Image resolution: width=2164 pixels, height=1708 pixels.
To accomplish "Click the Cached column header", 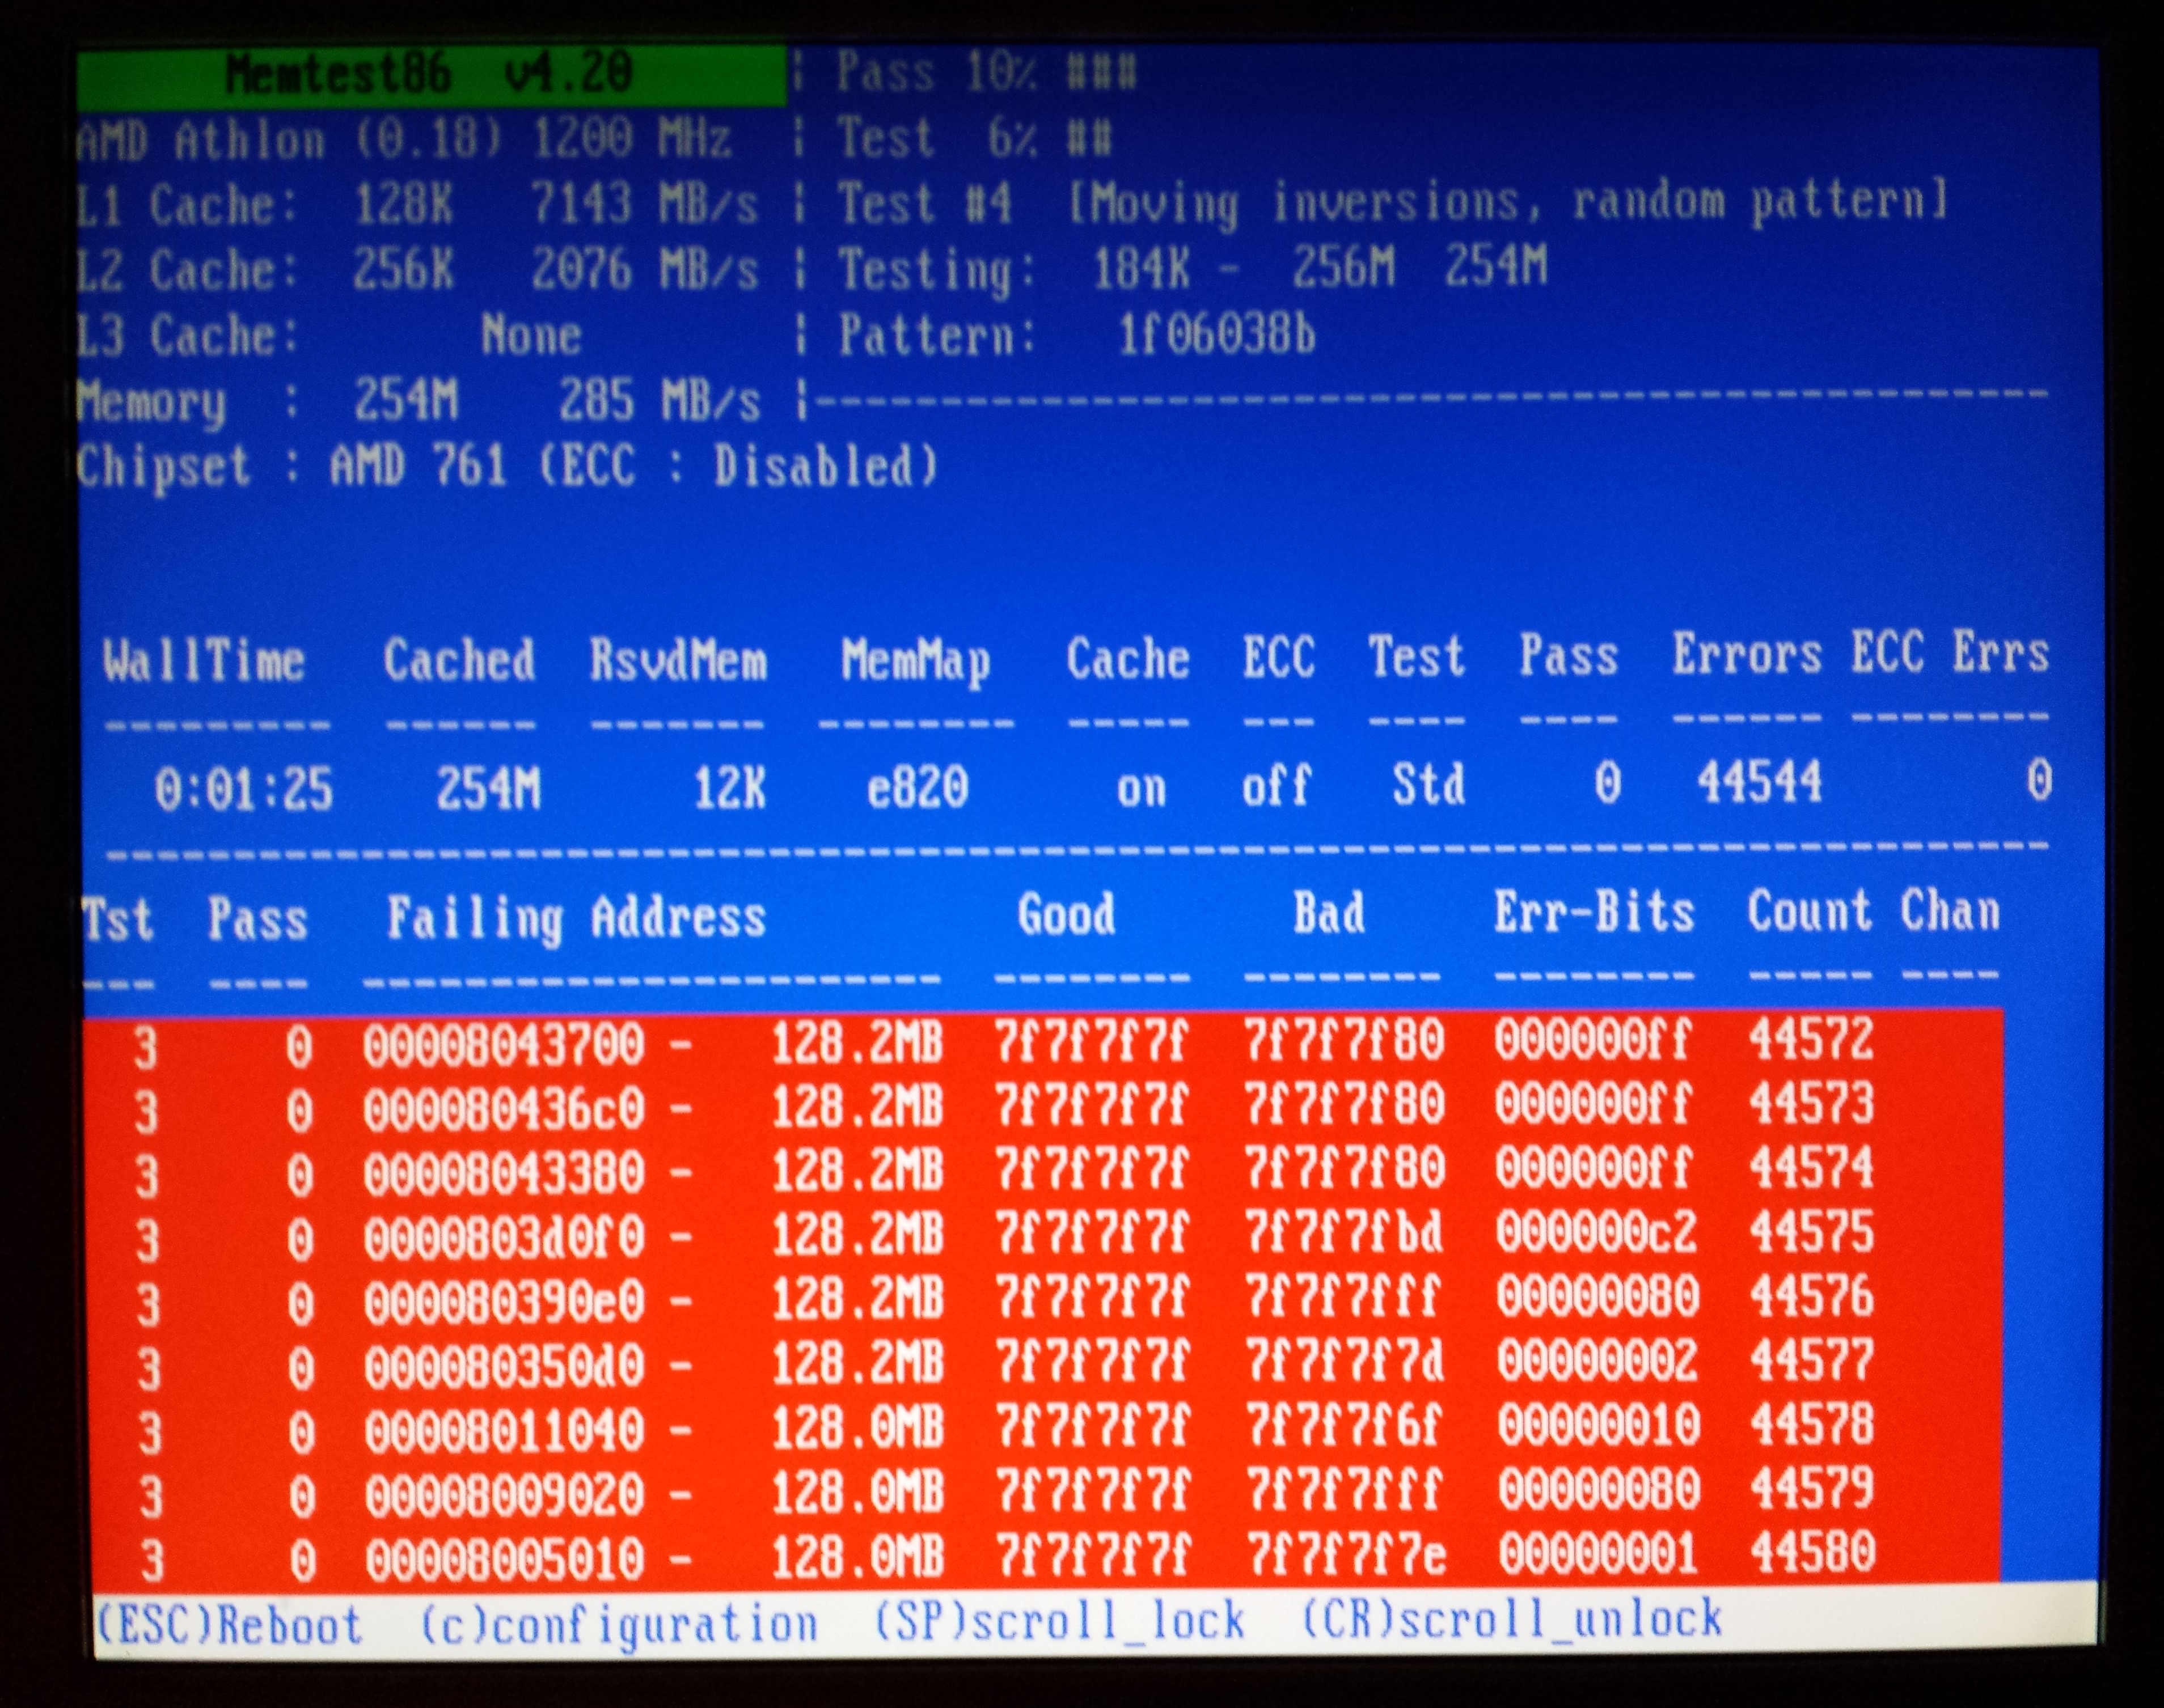I will (459, 660).
